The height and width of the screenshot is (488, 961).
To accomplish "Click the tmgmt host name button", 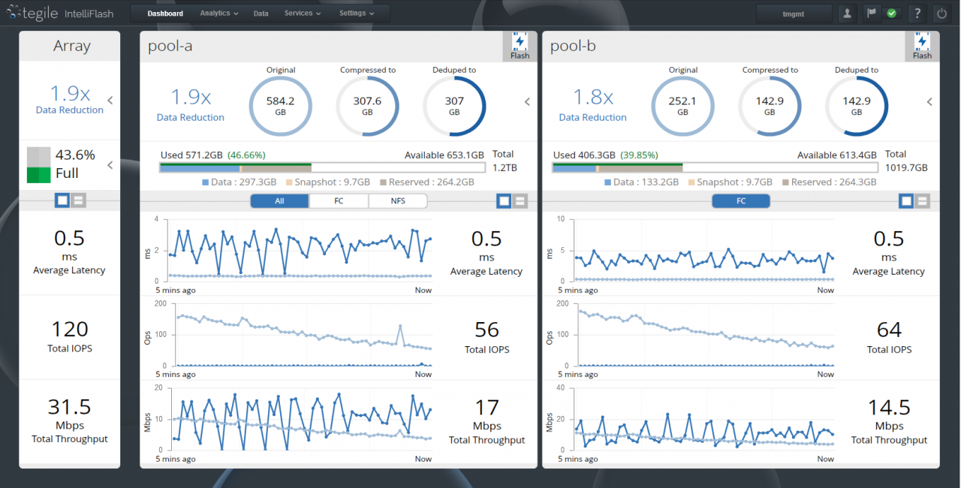I will [794, 14].
